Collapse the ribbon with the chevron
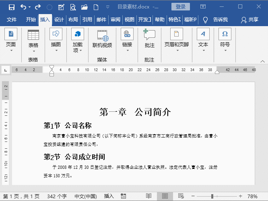The width and height of the screenshot is (268, 201). pyautogui.click(x=262, y=62)
